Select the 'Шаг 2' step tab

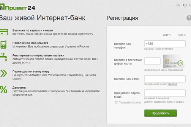(181, 35)
